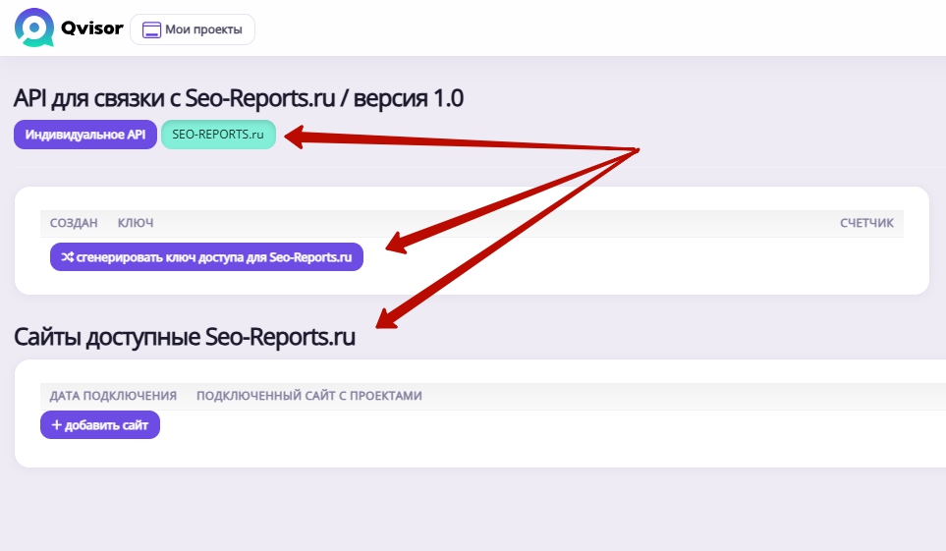The width and height of the screenshot is (946, 551).
Task: Click the Qvisor logo icon
Action: pyautogui.click(x=34, y=28)
